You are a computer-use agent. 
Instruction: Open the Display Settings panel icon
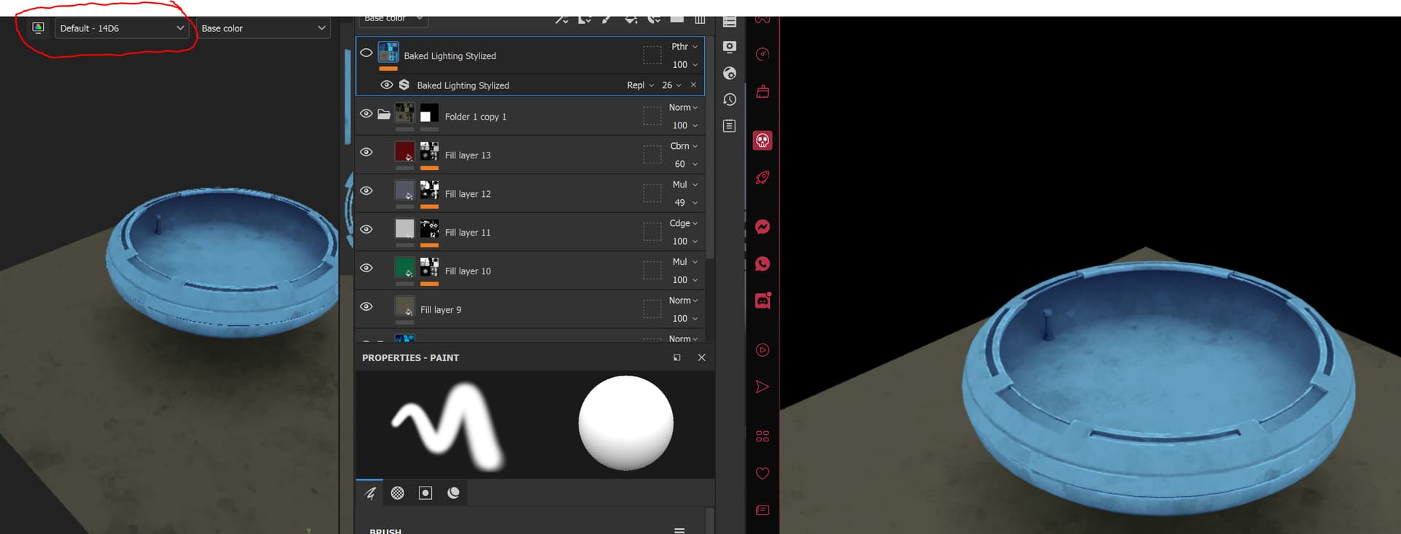729,47
